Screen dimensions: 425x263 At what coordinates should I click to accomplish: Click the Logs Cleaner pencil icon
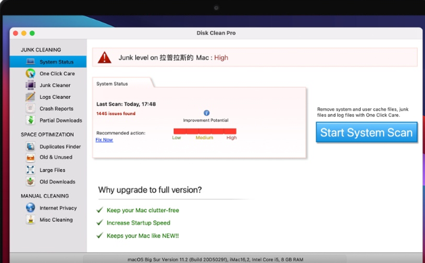point(30,97)
